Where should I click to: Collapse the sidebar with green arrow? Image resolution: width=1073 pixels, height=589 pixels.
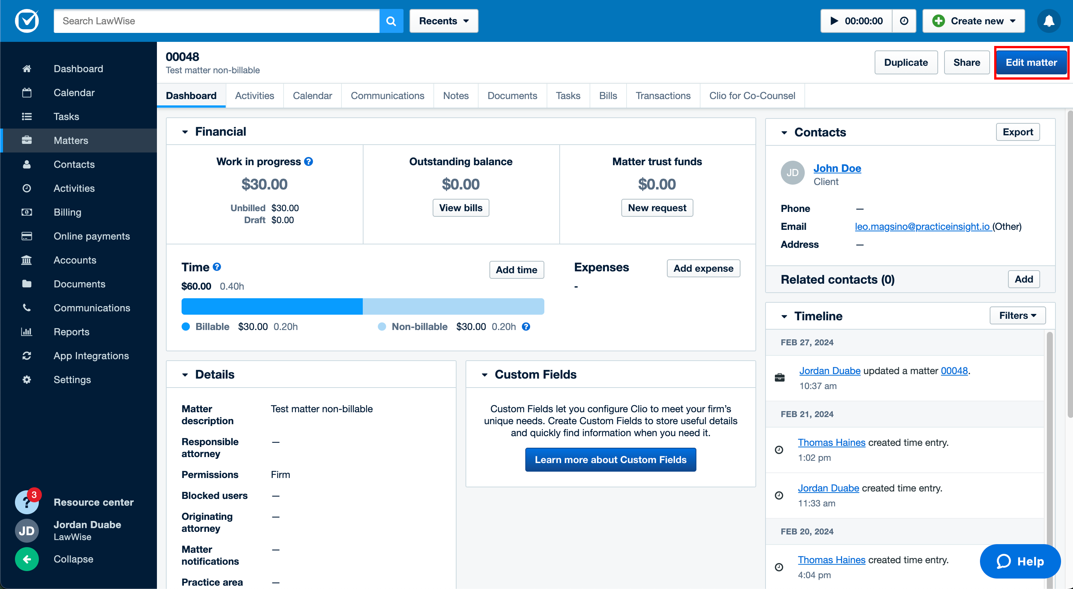click(x=27, y=559)
